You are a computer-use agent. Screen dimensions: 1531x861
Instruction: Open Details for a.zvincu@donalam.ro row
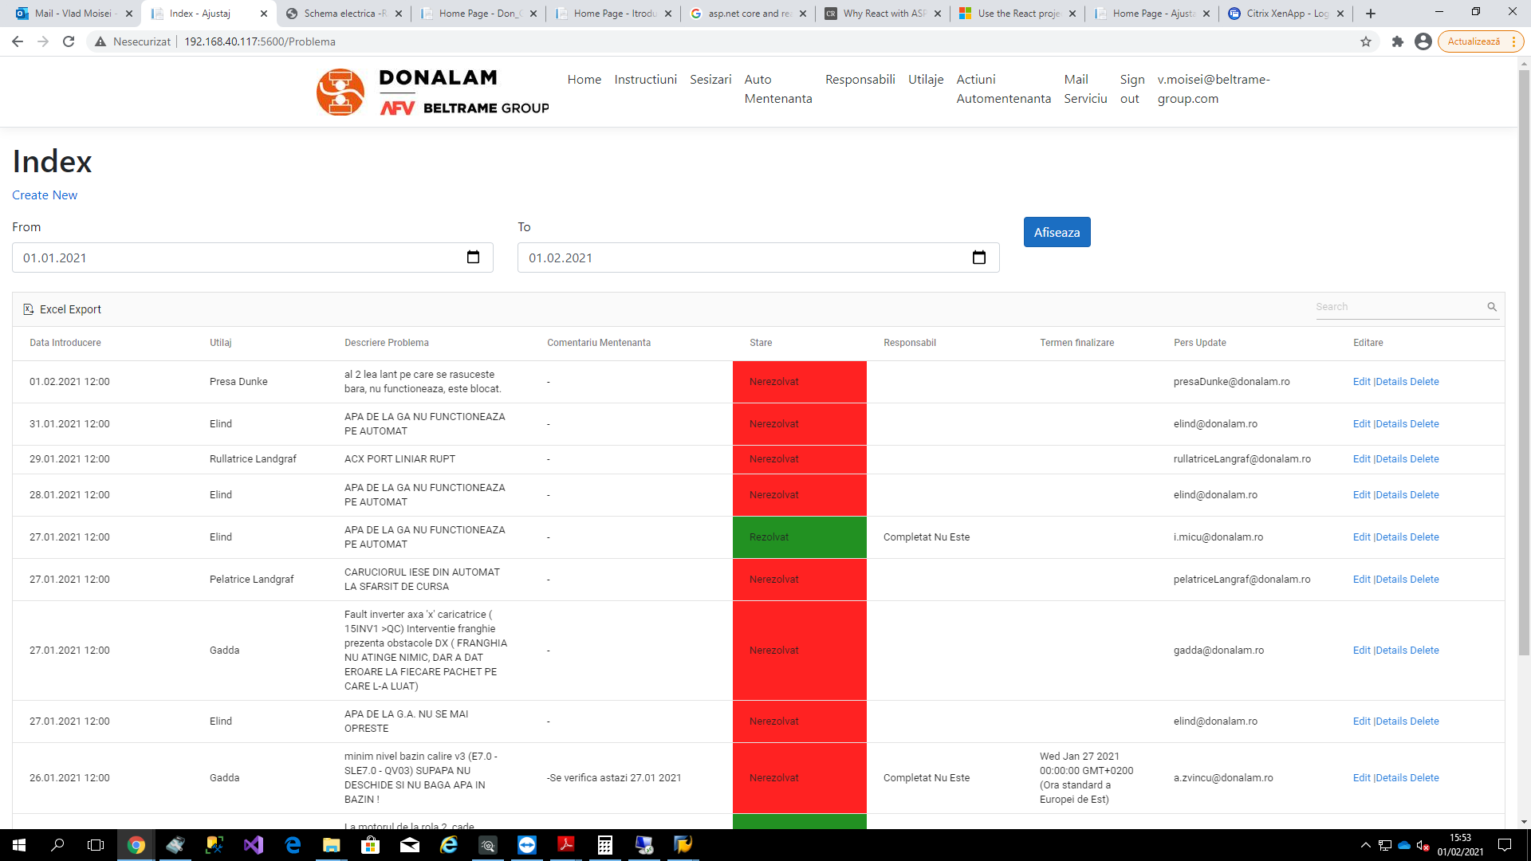pyautogui.click(x=1391, y=778)
